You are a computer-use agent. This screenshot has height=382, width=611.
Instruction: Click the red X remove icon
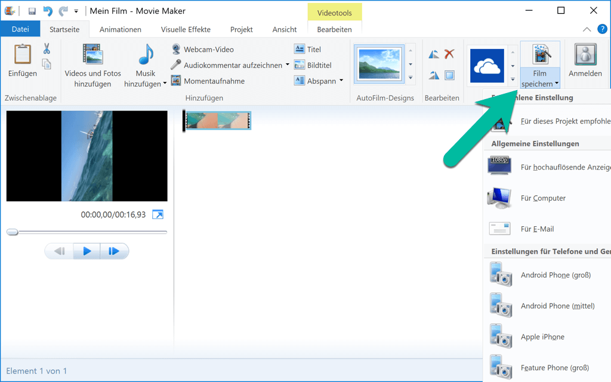point(449,54)
